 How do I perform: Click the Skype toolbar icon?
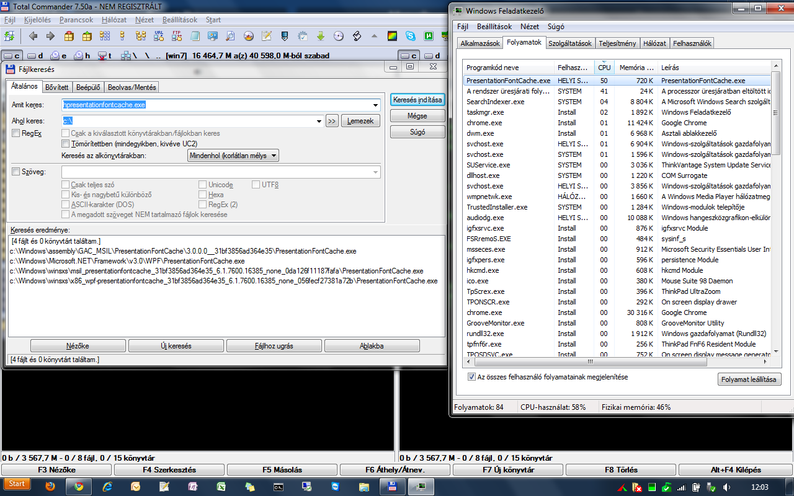tap(410, 36)
